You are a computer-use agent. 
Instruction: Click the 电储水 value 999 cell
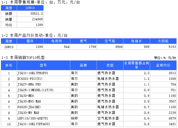click(x=136, y=47)
